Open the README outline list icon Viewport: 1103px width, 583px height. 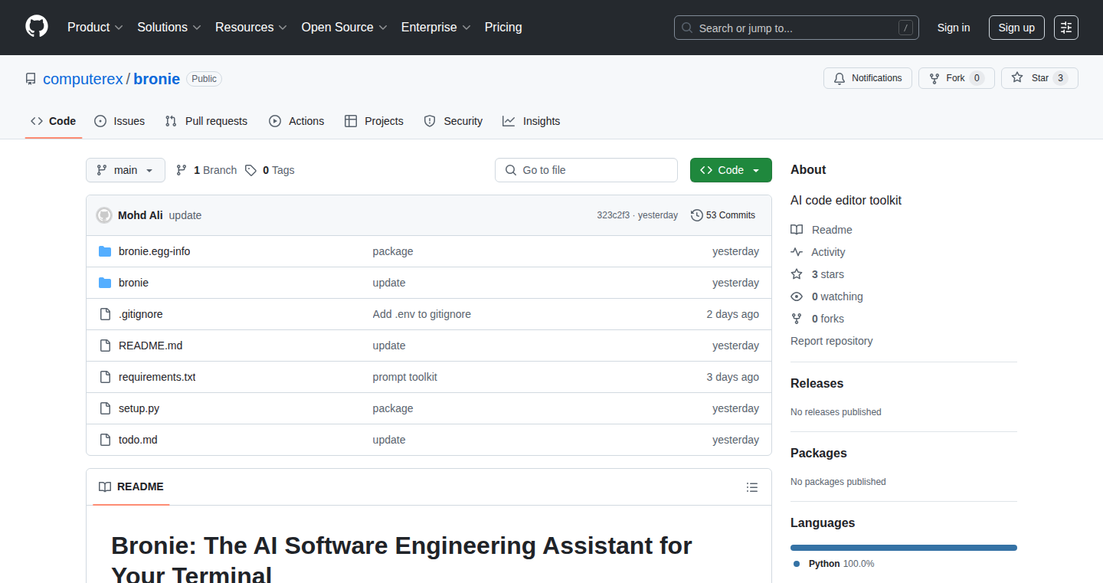[752, 487]
